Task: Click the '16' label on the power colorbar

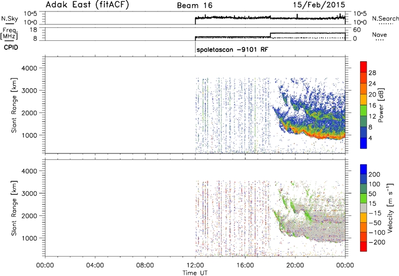Action: [372, 106]
